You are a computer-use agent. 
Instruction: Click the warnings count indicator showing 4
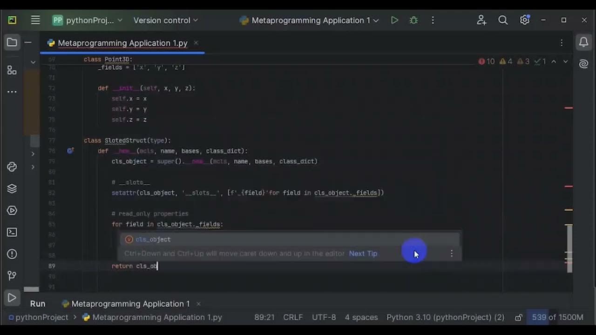coord(506,61)
